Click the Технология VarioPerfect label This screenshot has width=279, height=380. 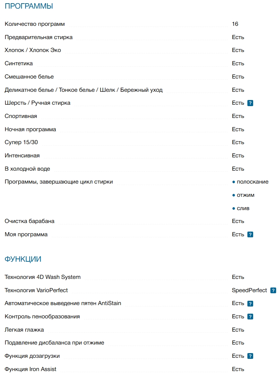point(36,290)
